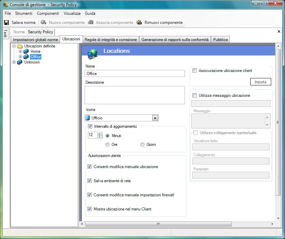This screenshot has width=285, height=239.
Task: Click the Associa componente toolbar icon
Action: [x=91, y=22]
